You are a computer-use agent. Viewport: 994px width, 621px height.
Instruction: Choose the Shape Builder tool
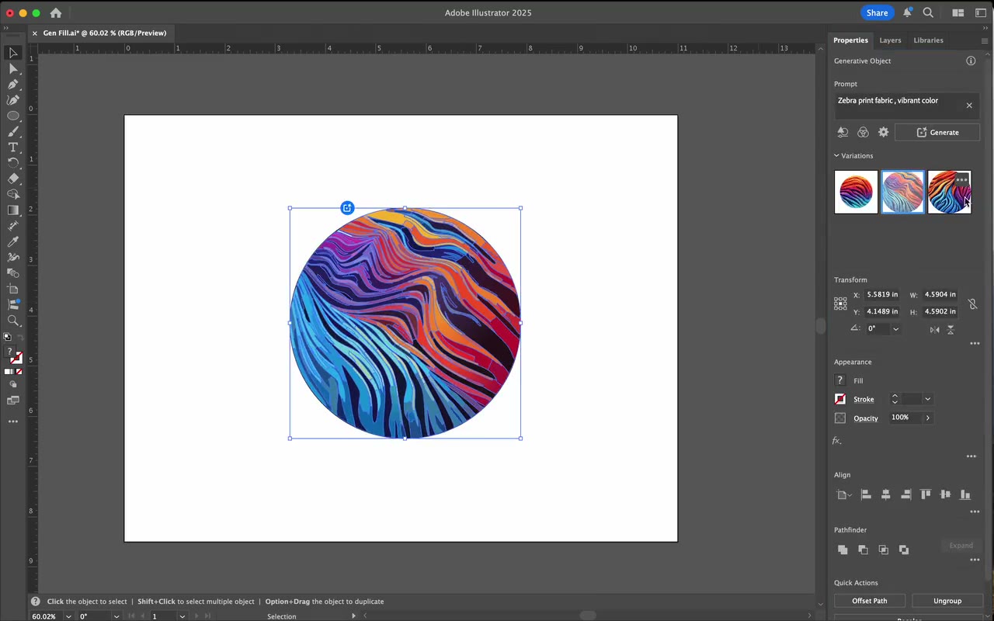(x=13, y=194)
